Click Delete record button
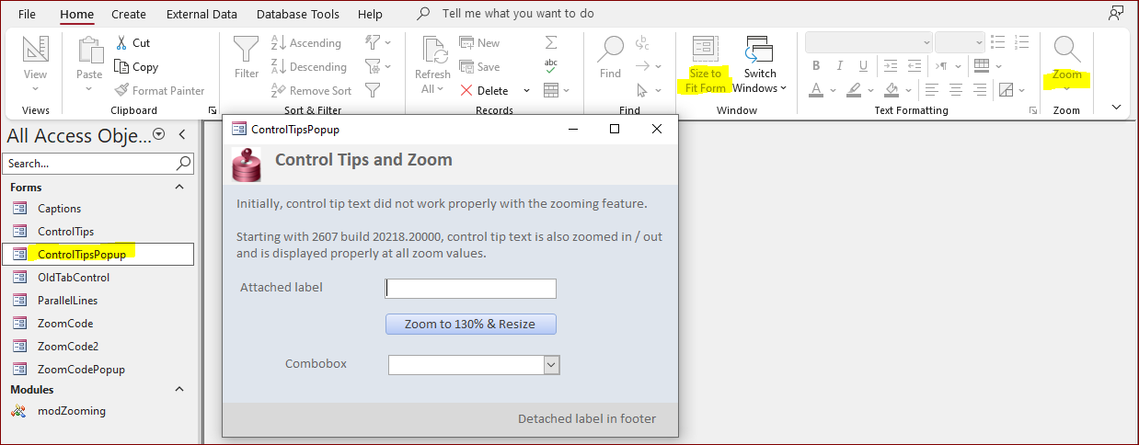The image size is (1139, 445). click(485, 91)
